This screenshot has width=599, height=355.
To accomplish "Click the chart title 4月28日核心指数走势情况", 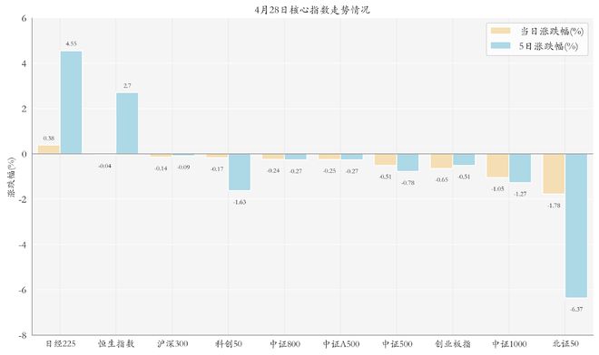I will (x=312, y=10).
